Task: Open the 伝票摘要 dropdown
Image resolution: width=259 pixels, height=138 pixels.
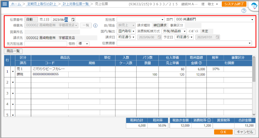Action: (184, 43)
